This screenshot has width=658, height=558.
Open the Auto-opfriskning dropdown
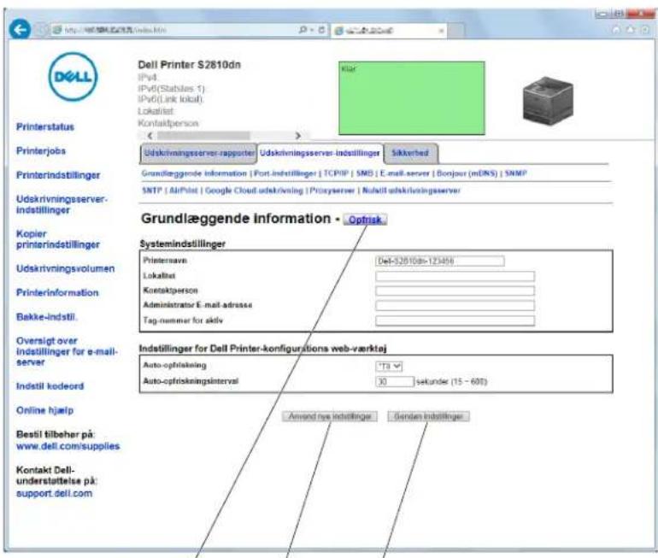[x=389, y=367]
